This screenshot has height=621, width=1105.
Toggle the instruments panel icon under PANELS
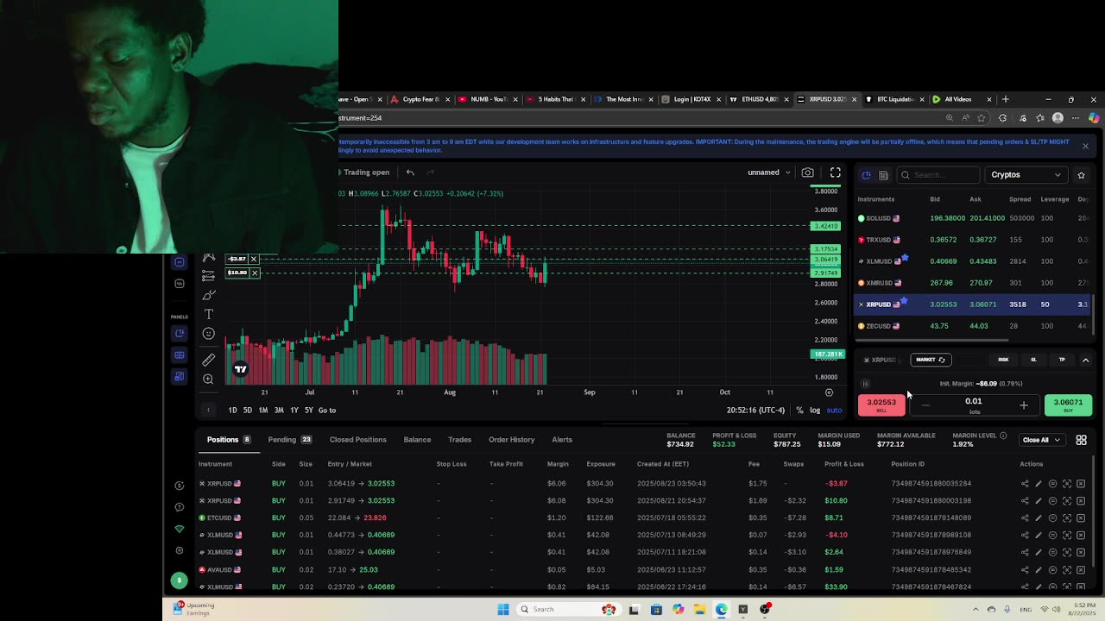pyautogui.click(x=180, y=334)
